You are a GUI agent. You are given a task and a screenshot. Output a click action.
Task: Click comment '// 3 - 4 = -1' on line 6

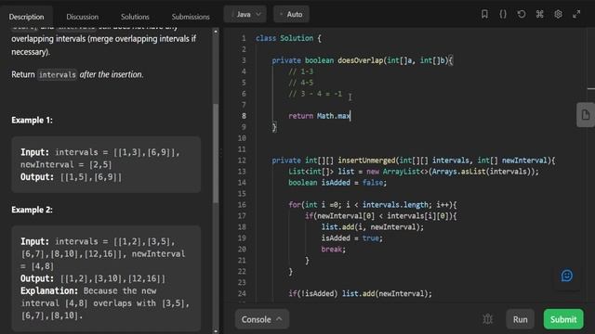pos(315,94)
